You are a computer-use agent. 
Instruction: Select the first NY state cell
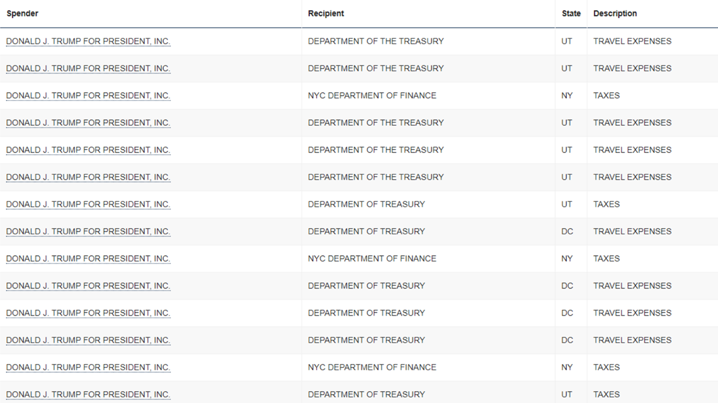coord(567,96)
